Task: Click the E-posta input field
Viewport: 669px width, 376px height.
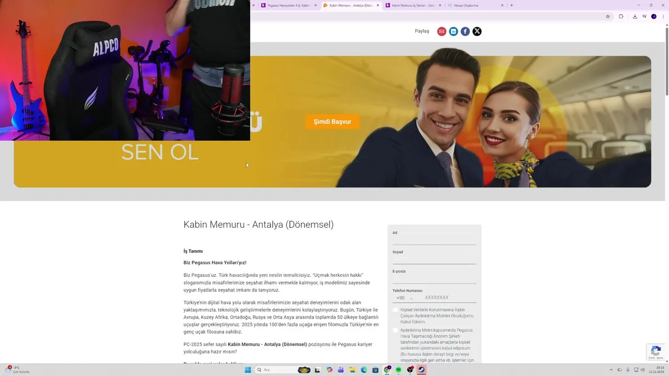Action: pos(434,278)
